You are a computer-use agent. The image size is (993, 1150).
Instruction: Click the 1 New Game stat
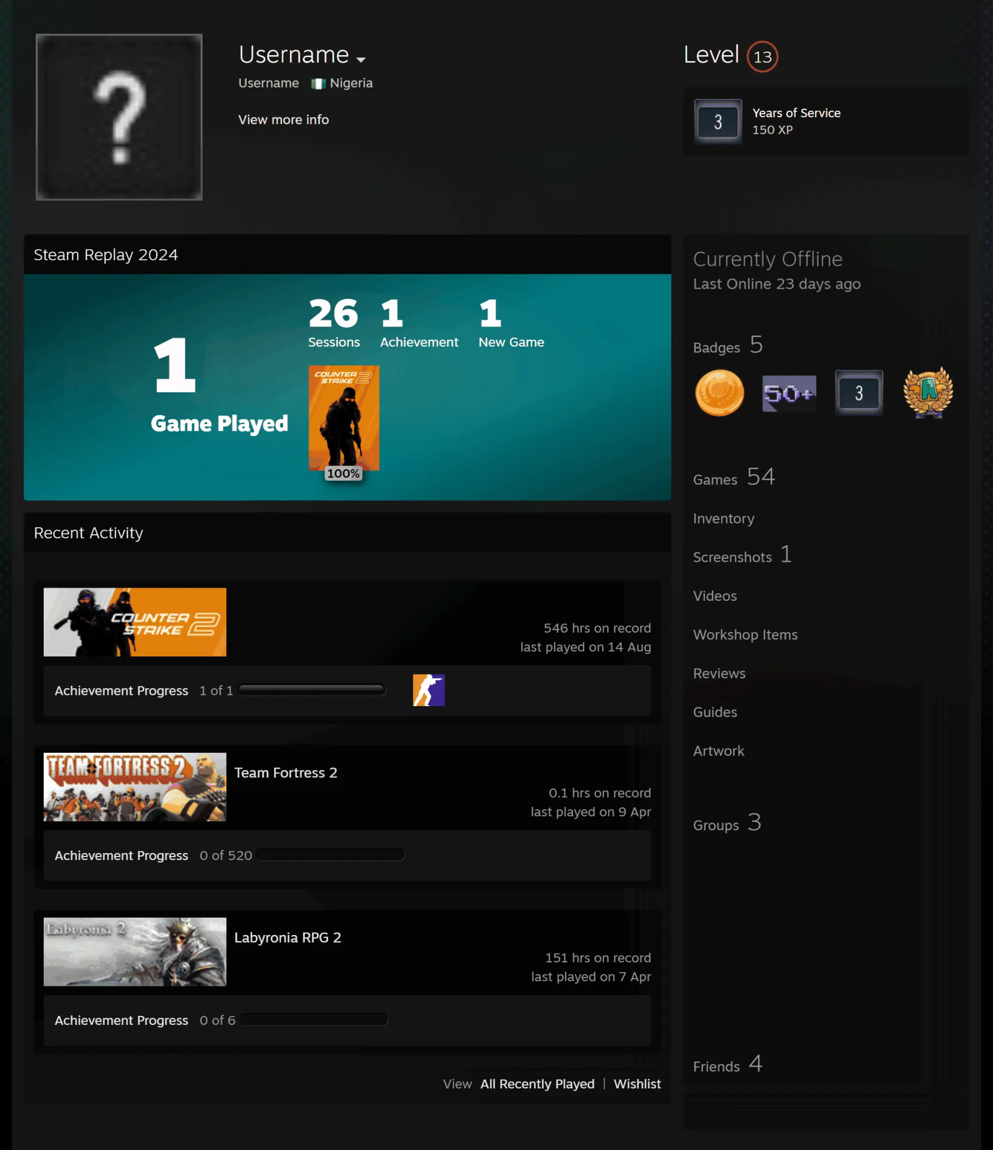click(x=511, y=323)
